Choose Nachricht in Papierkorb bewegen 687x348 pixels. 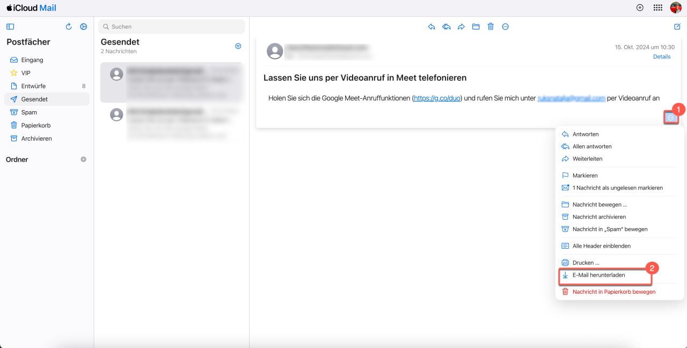619,292
